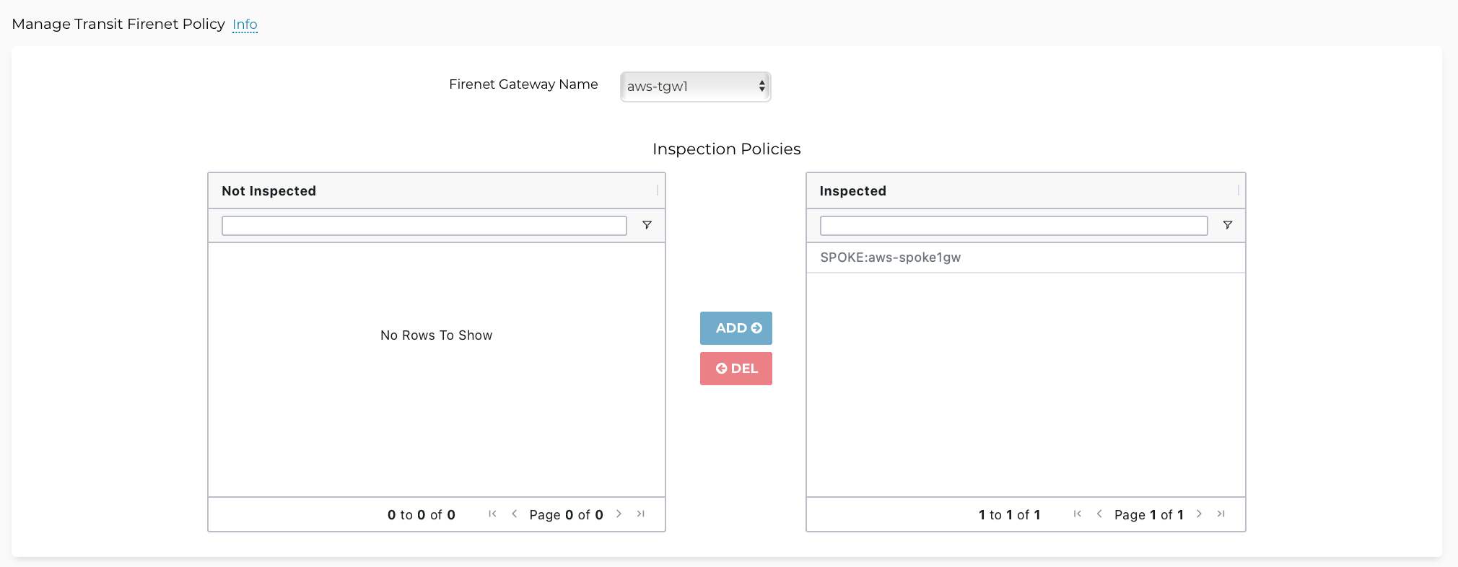The width and height of the screenshot is (1458, 567).
Task: Click the filter icon in Not Inspected panel
Action: tap(647, 225)
